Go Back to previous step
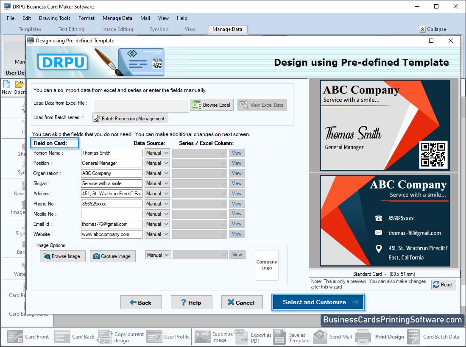The height and width of the screenshot is (347, 466). pos(141,303)
